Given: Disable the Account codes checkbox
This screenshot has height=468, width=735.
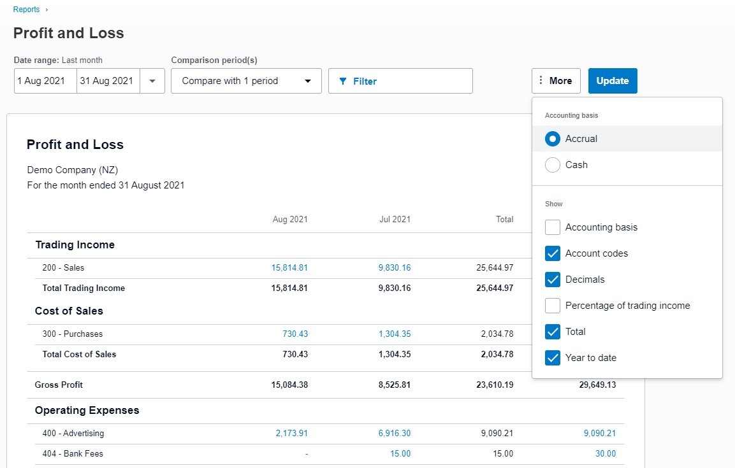Looking at the screenshot, I should click(x=552, y=253).
